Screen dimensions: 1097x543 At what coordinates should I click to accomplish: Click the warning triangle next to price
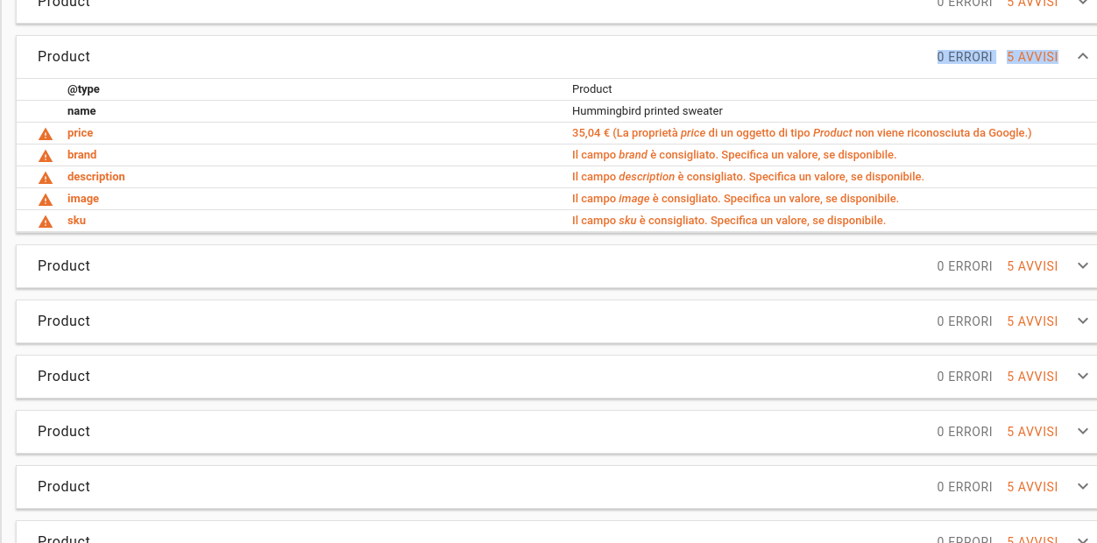pyautogui.click(x=45, y=133)
